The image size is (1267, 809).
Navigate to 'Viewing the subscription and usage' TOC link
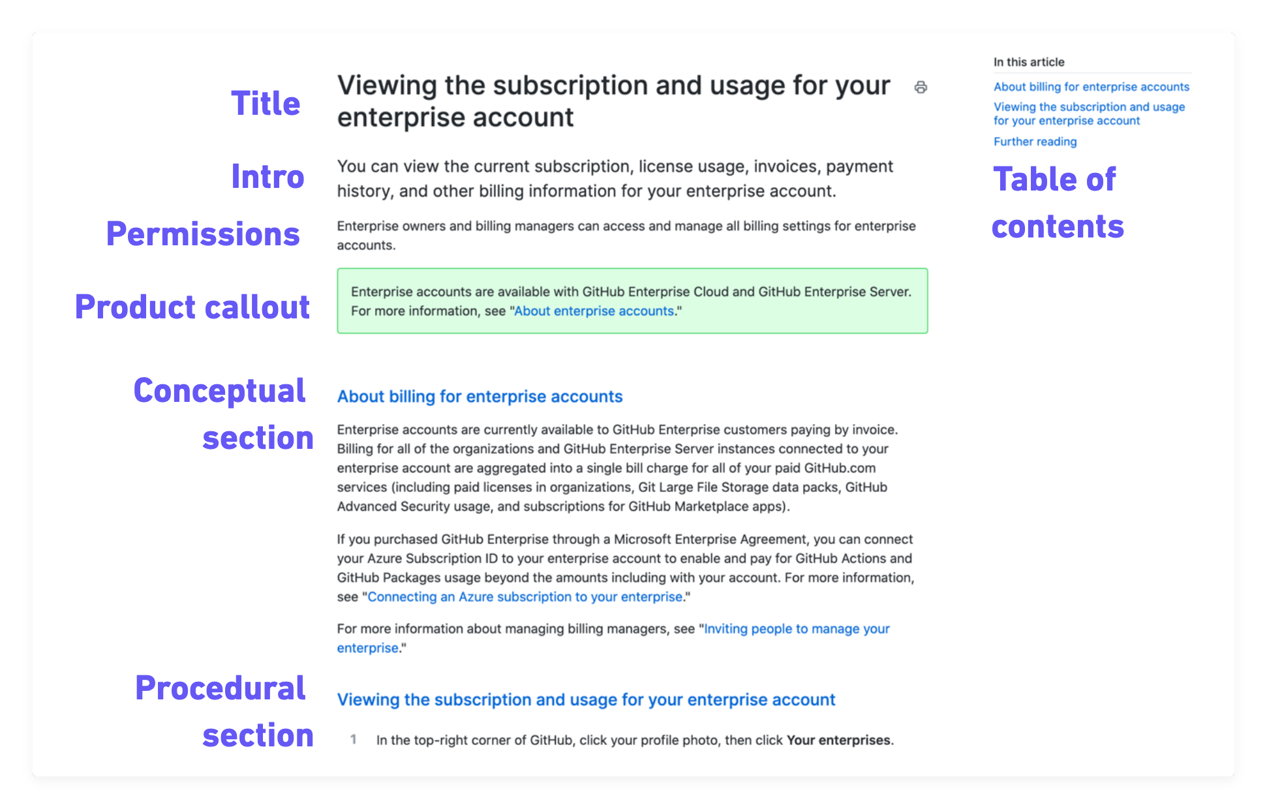tap(1088, 113)
